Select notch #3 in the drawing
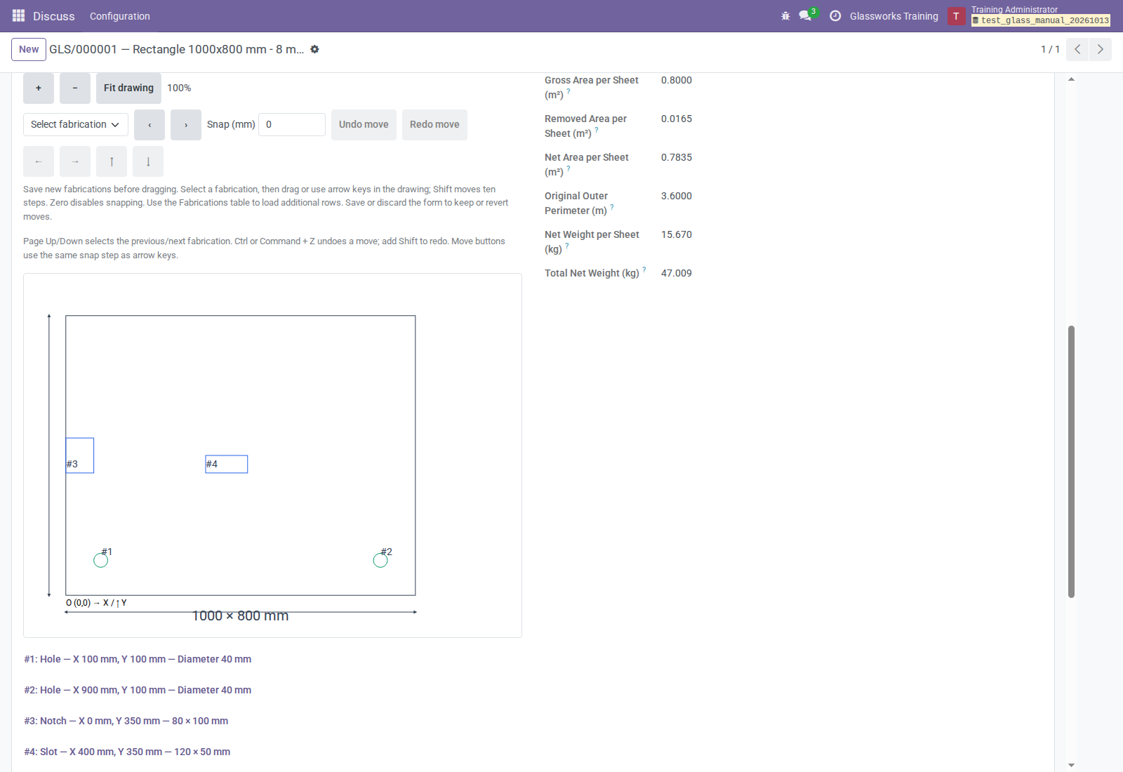The width and height of the screenshot is (1123, 772). coord(80,455)
